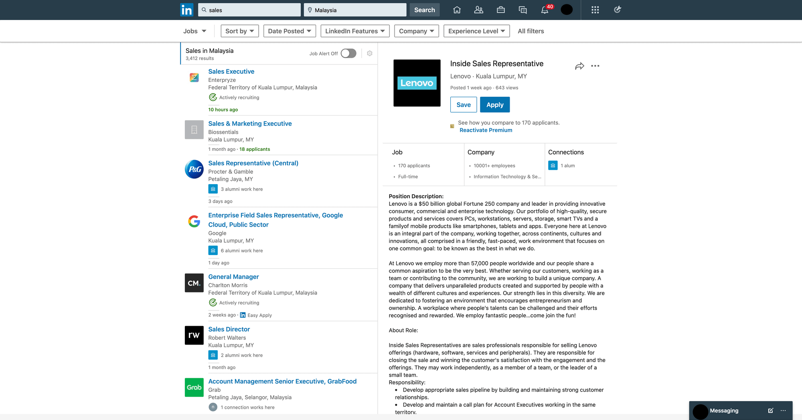802x420 pixels.
Task: Open General Manager job listing
Action: [233, 277]
